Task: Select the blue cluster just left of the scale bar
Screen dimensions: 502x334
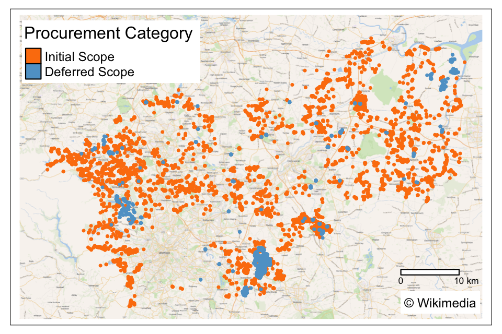Action: (319, 229)
